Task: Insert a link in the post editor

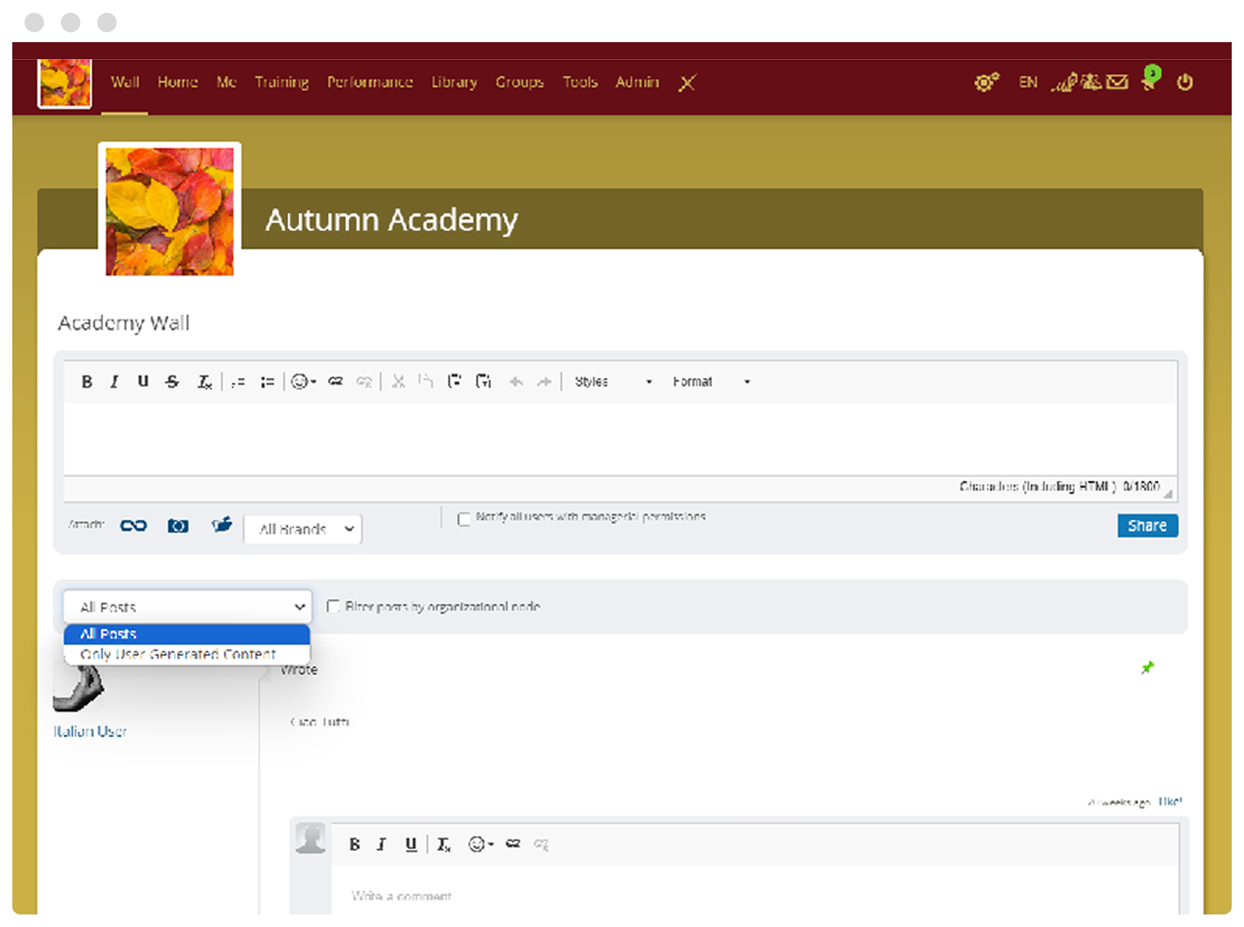Action: click(x=335, y=382)
